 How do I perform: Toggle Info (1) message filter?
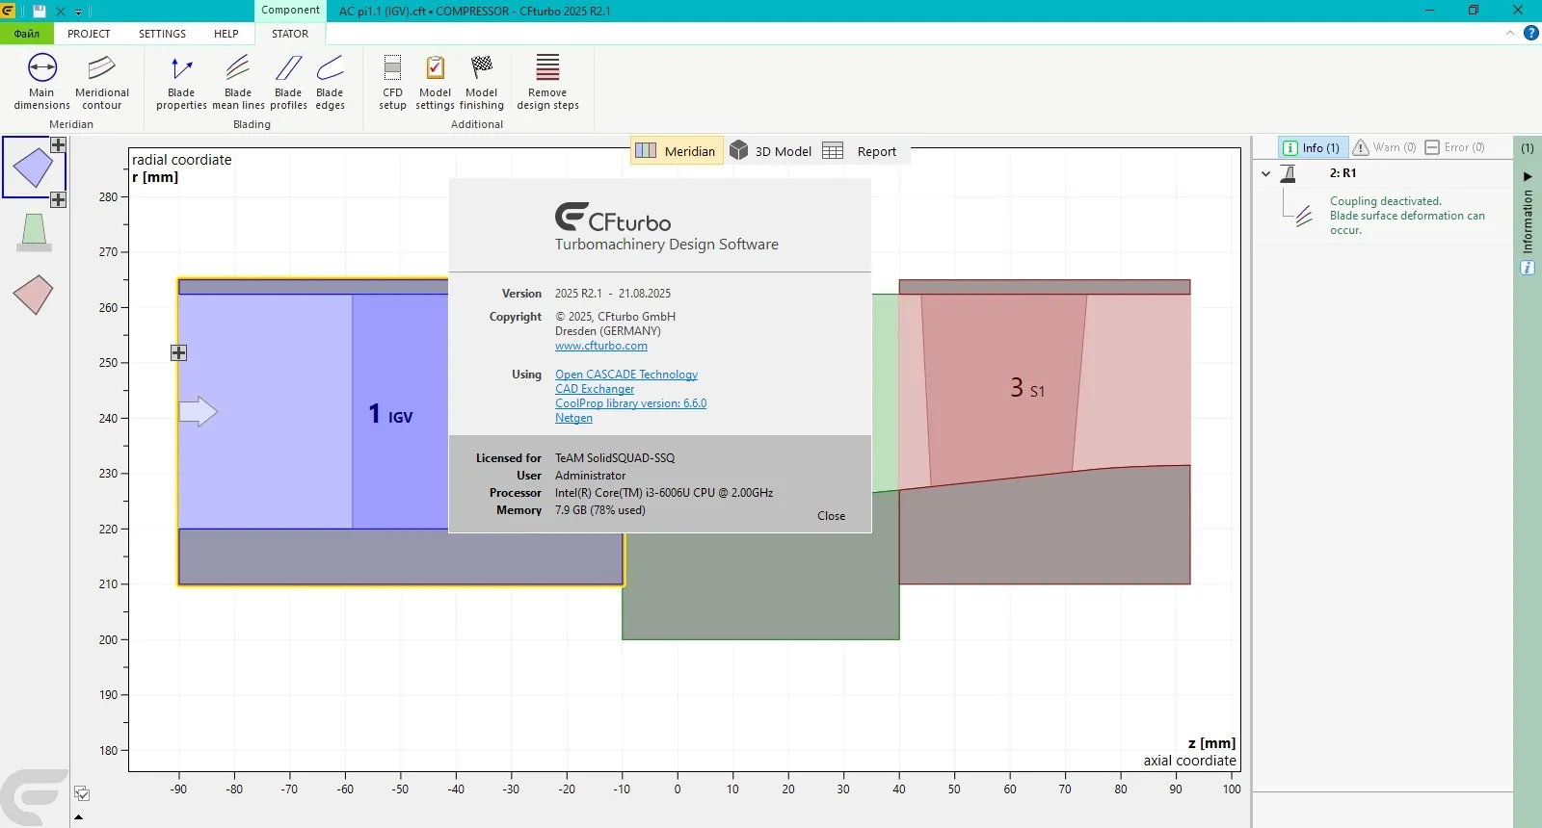[x=1312, y=147]
